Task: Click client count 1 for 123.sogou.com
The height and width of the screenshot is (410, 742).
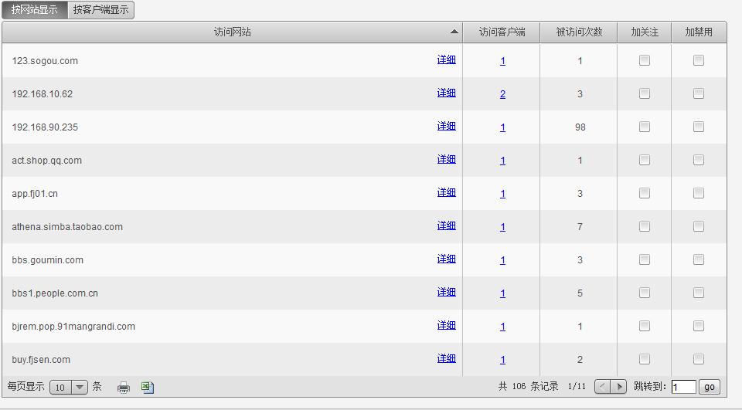Action: pyautogui.click(x=502, y=61)
